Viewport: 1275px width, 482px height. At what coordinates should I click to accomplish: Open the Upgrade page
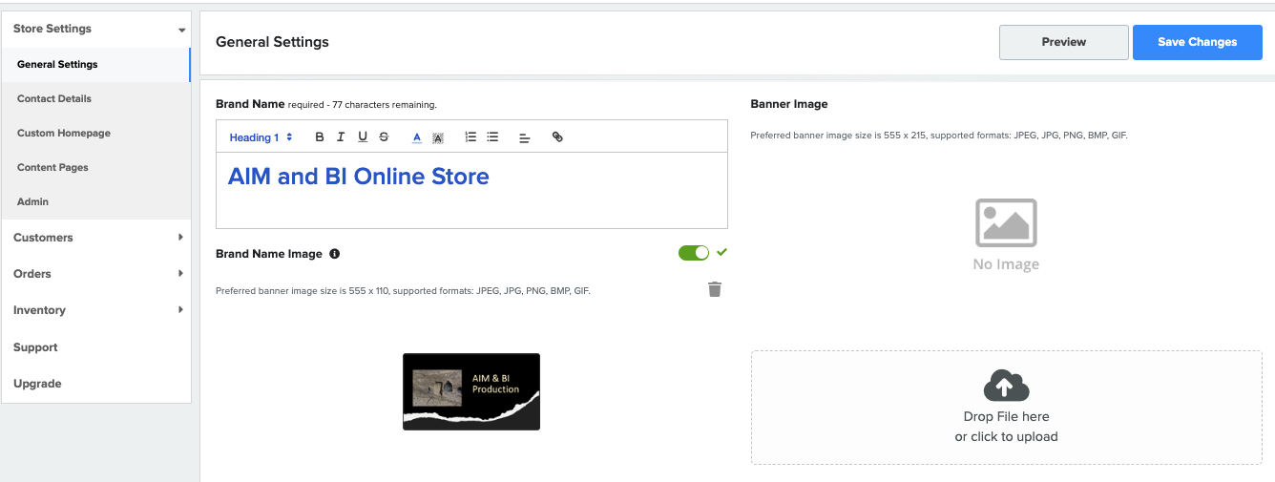click(x=96, y=384)
